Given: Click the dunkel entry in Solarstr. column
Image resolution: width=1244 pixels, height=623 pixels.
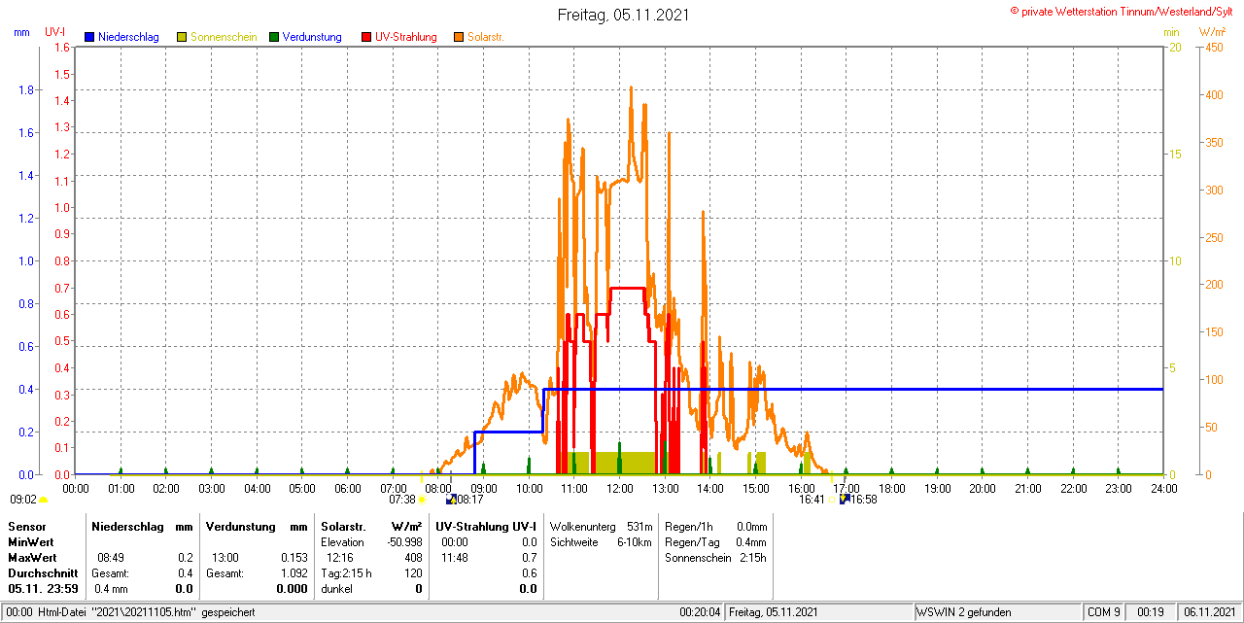Looking at the screenshot, I should (x=336, y=589).
